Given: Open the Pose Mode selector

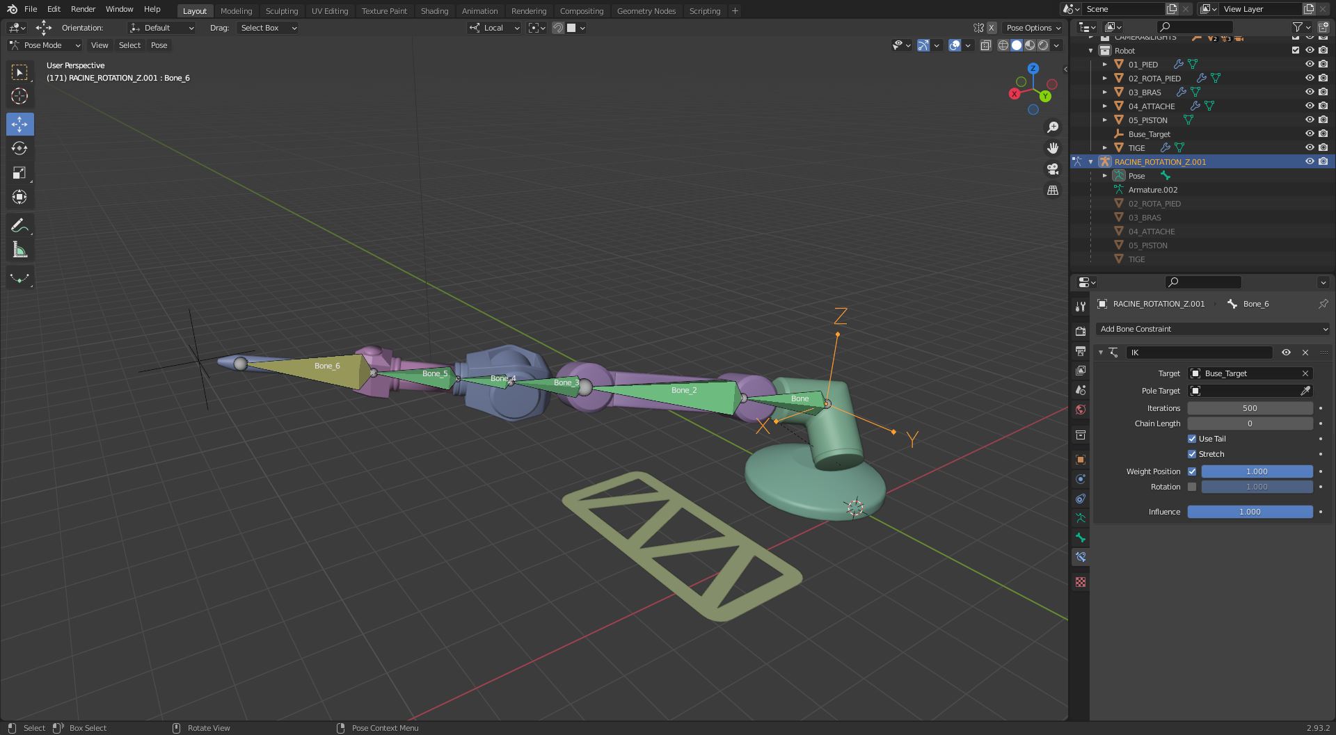Looking at the screenshot, I should [x=45, y=45].
